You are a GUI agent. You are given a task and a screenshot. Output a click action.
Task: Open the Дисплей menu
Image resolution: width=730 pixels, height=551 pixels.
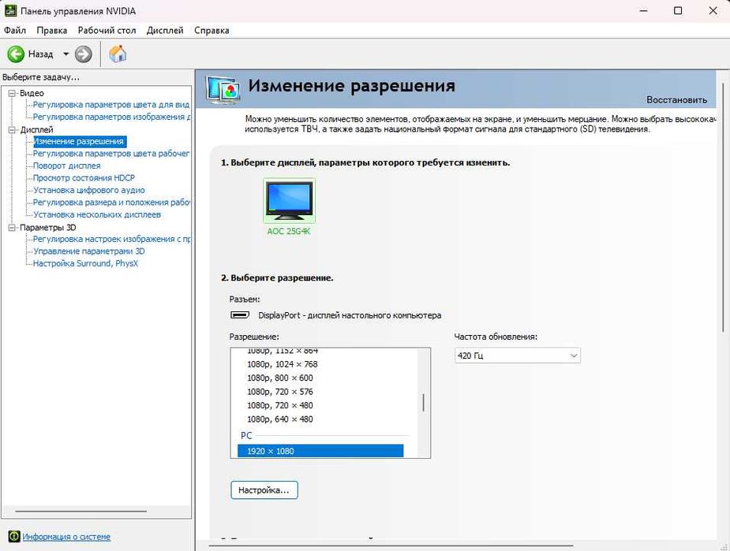pyautogui.click(x=165, y=30)
